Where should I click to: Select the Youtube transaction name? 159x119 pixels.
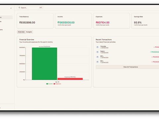pyautogui.click(x=103, y=46)
